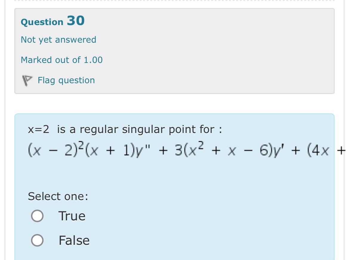Click the Flag question link

click(x=66, y=80)
